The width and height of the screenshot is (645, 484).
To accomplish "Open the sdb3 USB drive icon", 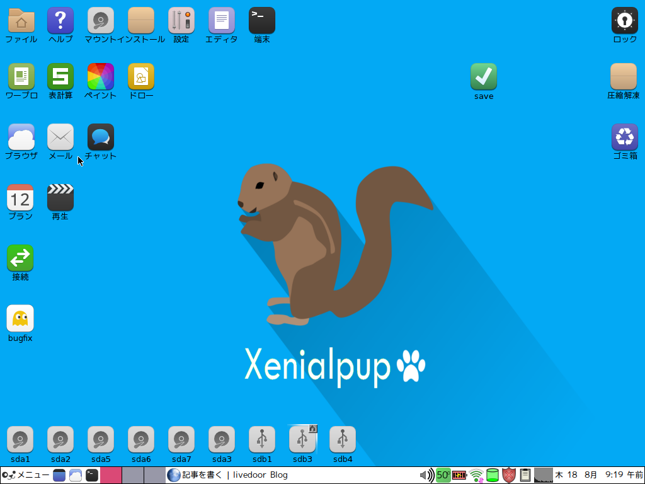I will [302, 439].
